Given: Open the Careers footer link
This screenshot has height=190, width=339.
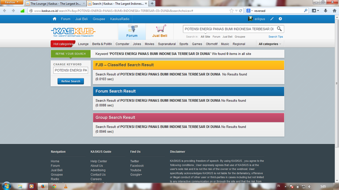Looking at the screenshot, I should tap(96, 179).
